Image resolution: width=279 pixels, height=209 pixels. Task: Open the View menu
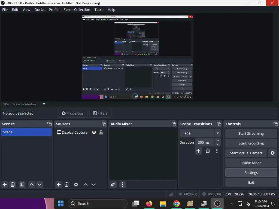coord(26,10)
